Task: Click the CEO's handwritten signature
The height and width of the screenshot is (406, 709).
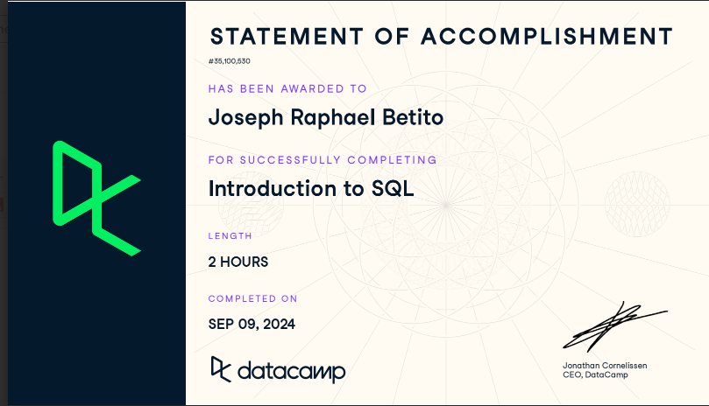Action: tap(613, 326)
